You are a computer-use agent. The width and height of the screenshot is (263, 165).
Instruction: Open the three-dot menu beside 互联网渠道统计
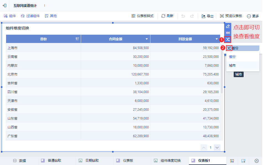coord(45,6)
